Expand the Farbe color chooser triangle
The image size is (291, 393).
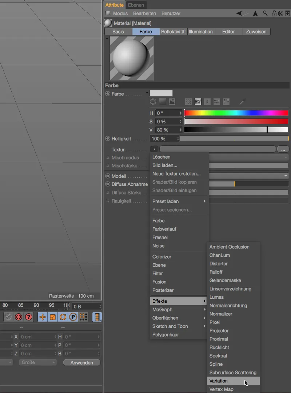point(147,93)
